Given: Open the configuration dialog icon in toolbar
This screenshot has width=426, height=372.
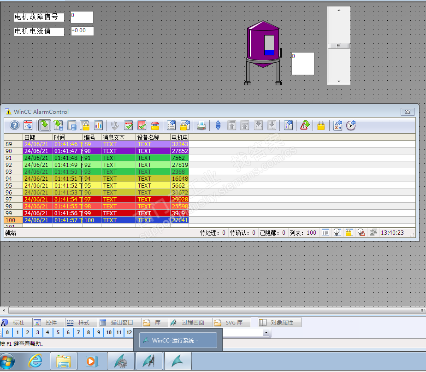Looking at the screenshot, I should (28, 125).
